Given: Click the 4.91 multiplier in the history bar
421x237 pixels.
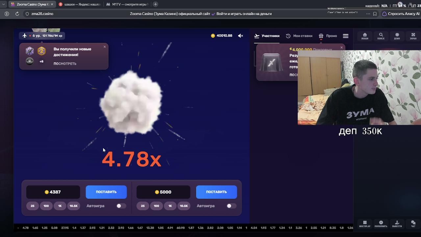Looking at the screenshot, I should tap(170, 228).
